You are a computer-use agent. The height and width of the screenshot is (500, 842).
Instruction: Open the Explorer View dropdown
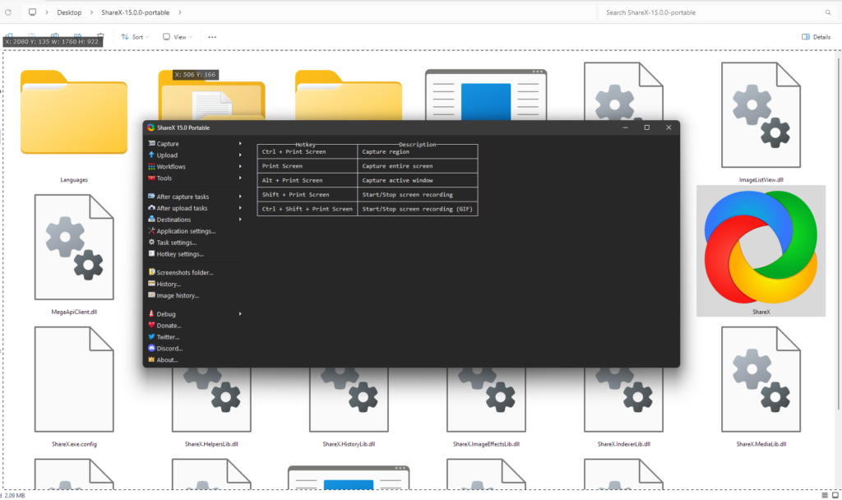[x=178, y=37]
